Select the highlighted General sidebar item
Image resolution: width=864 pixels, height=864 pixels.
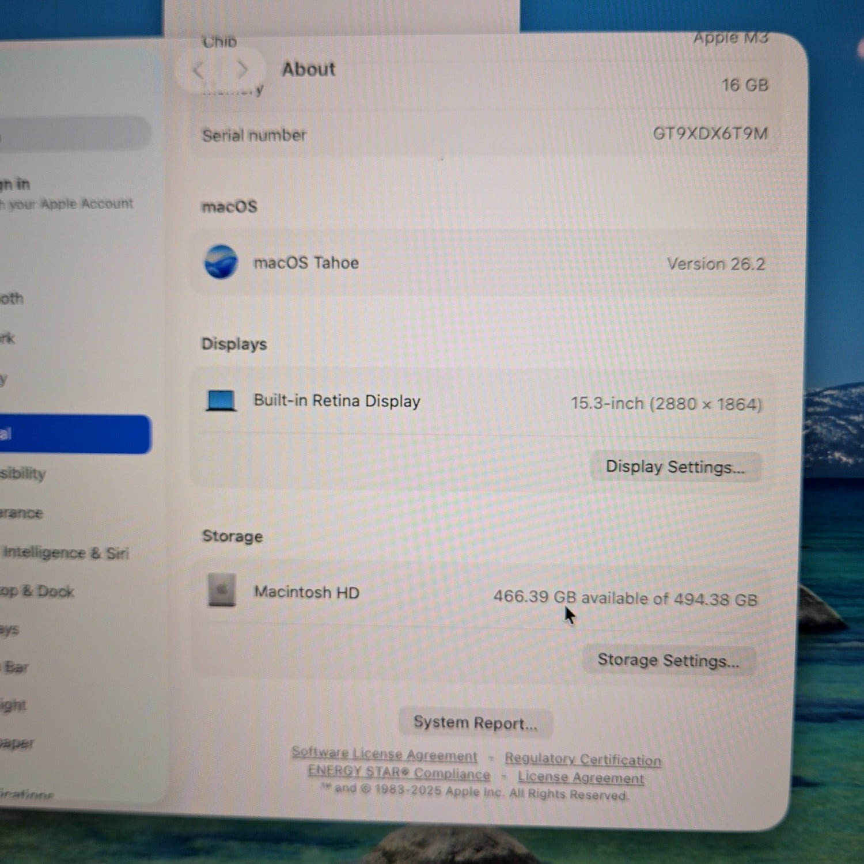75,434
